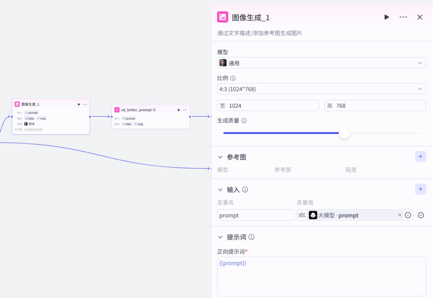Click the 图像生成_1 panel header icon

pos(223,17)
